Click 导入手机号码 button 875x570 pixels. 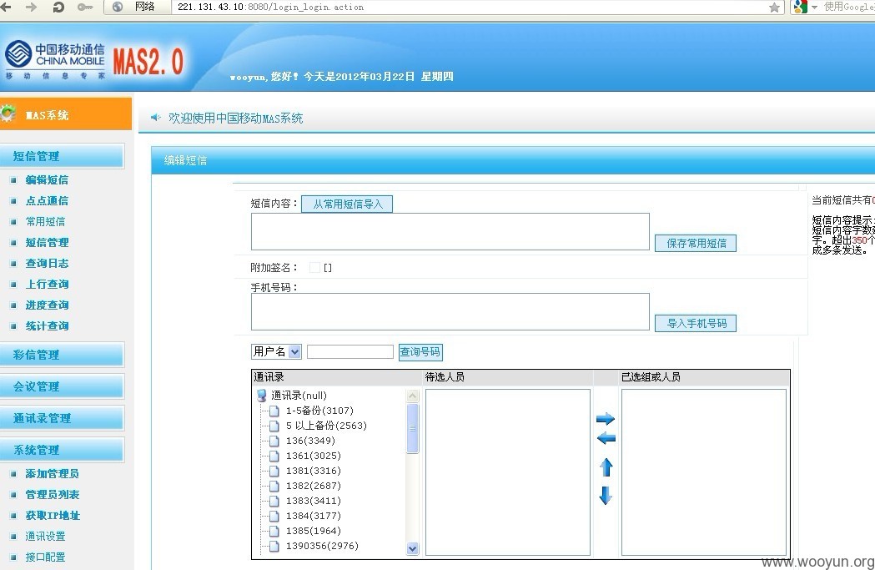click(x=696, y=323)
